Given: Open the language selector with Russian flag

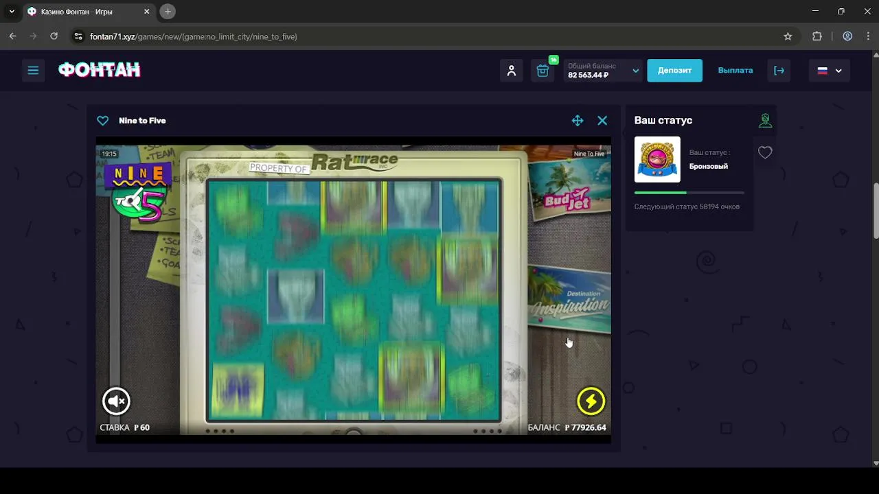Looking at the screenshot, I should (x=829, y=71).
